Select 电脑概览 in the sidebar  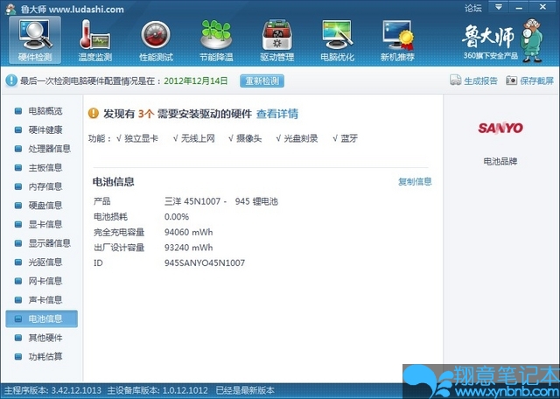[45, 111]
